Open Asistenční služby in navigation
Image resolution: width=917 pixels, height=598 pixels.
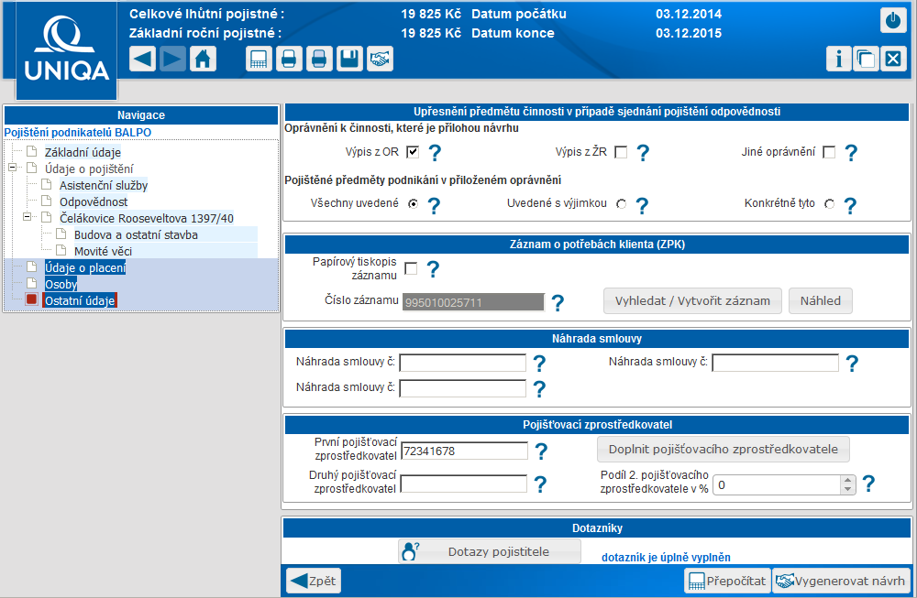104,186
